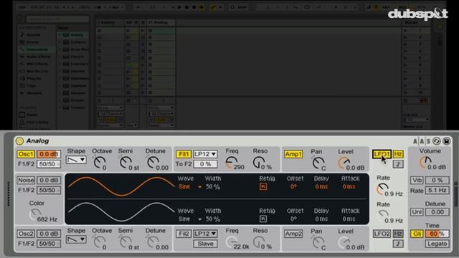Toggle LFO1 Retrig R button

(x=263, y=186)
